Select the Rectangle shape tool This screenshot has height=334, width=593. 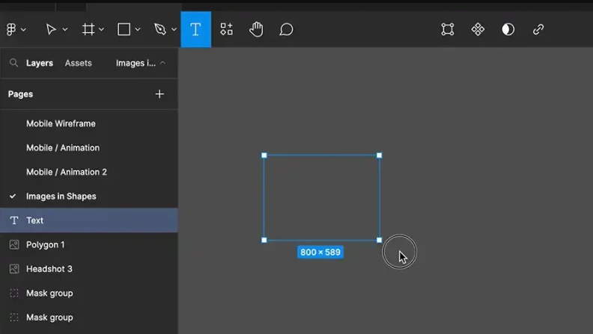pos(124,29)
